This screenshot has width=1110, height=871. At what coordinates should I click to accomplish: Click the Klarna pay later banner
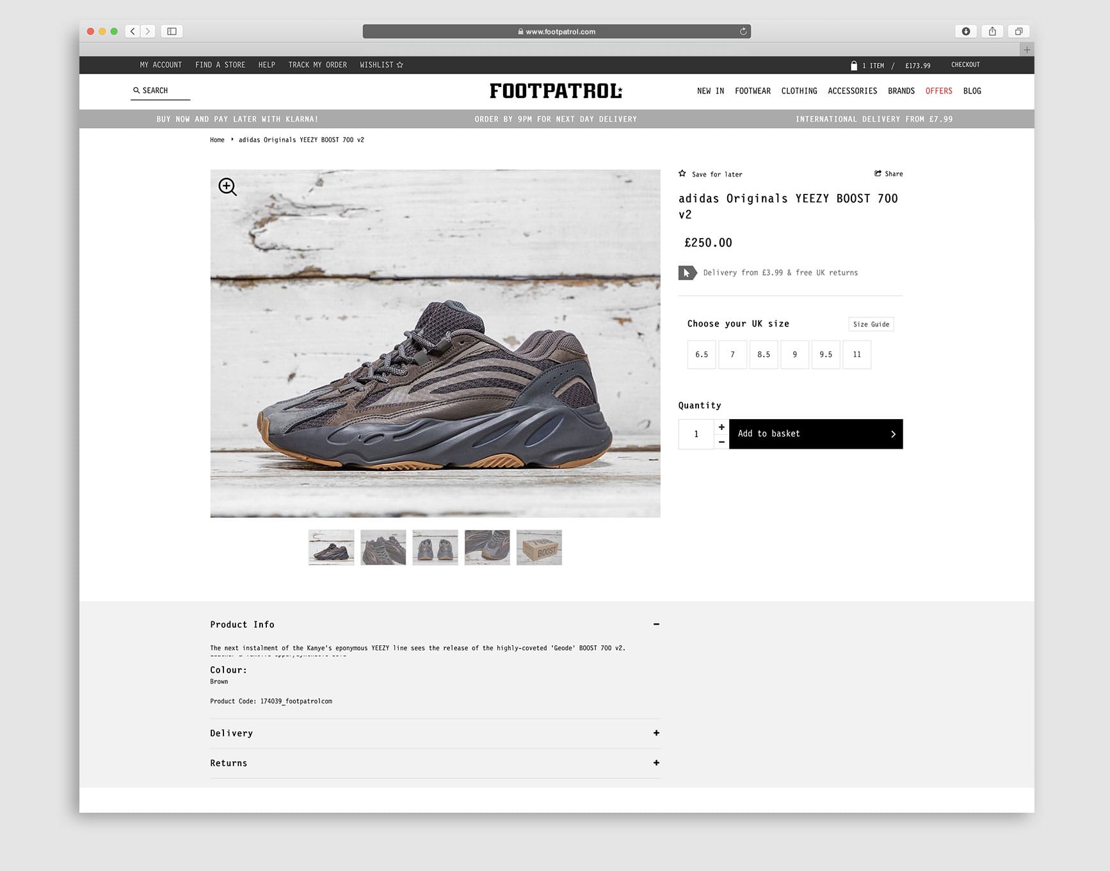237,119
